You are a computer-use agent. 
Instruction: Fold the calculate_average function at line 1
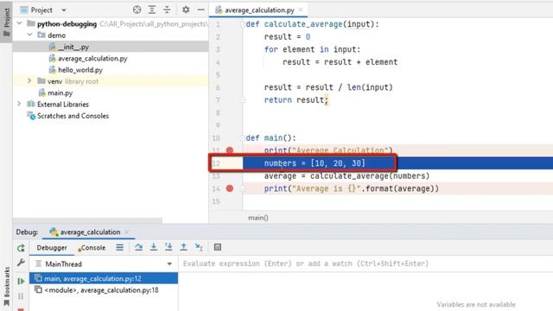[x=243, y=24]
